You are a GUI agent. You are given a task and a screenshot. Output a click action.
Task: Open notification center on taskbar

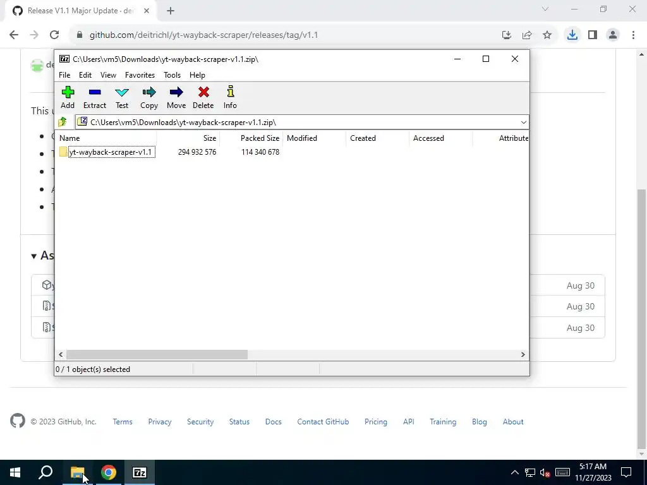626,472
